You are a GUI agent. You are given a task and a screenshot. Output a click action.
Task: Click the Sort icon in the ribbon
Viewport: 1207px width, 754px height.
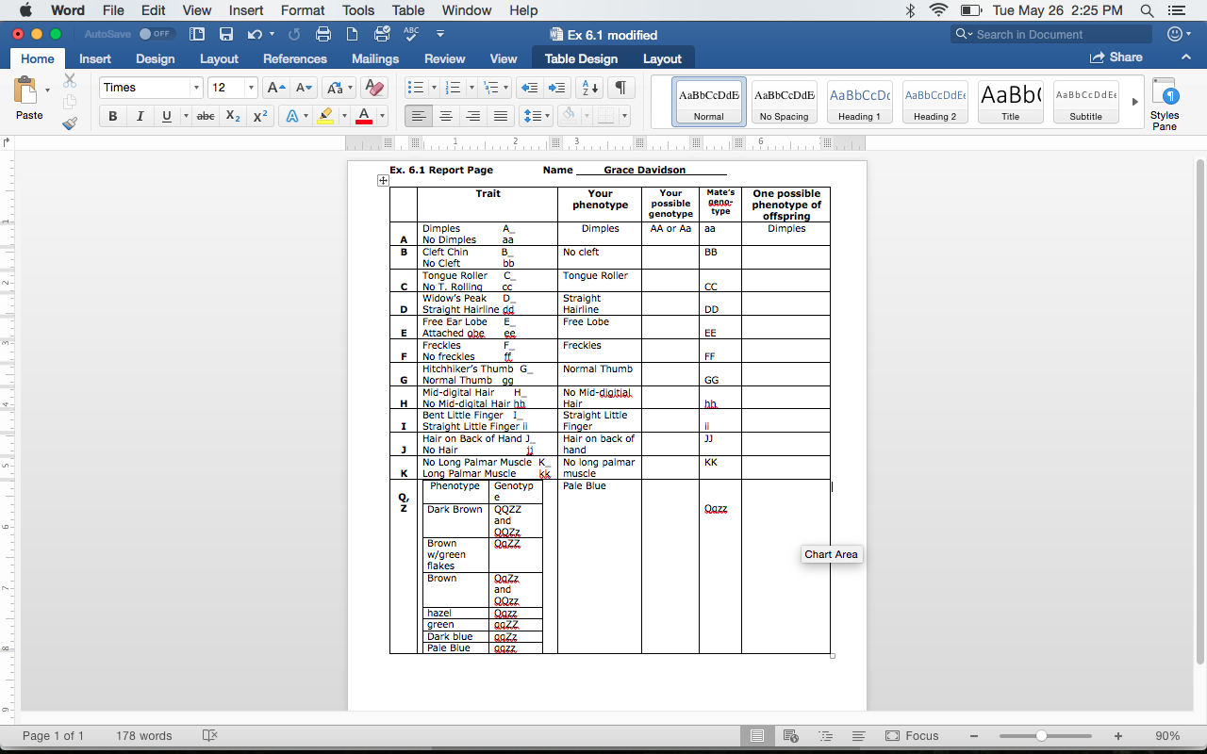(587, 87)
